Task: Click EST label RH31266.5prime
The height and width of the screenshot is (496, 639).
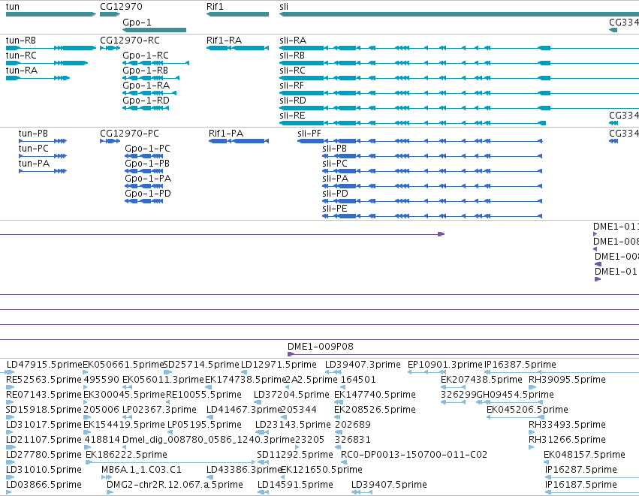Action: (567, 440)
